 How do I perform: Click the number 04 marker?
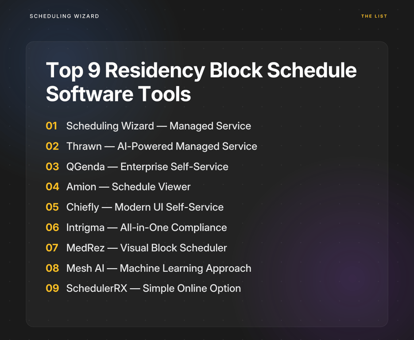52,187
